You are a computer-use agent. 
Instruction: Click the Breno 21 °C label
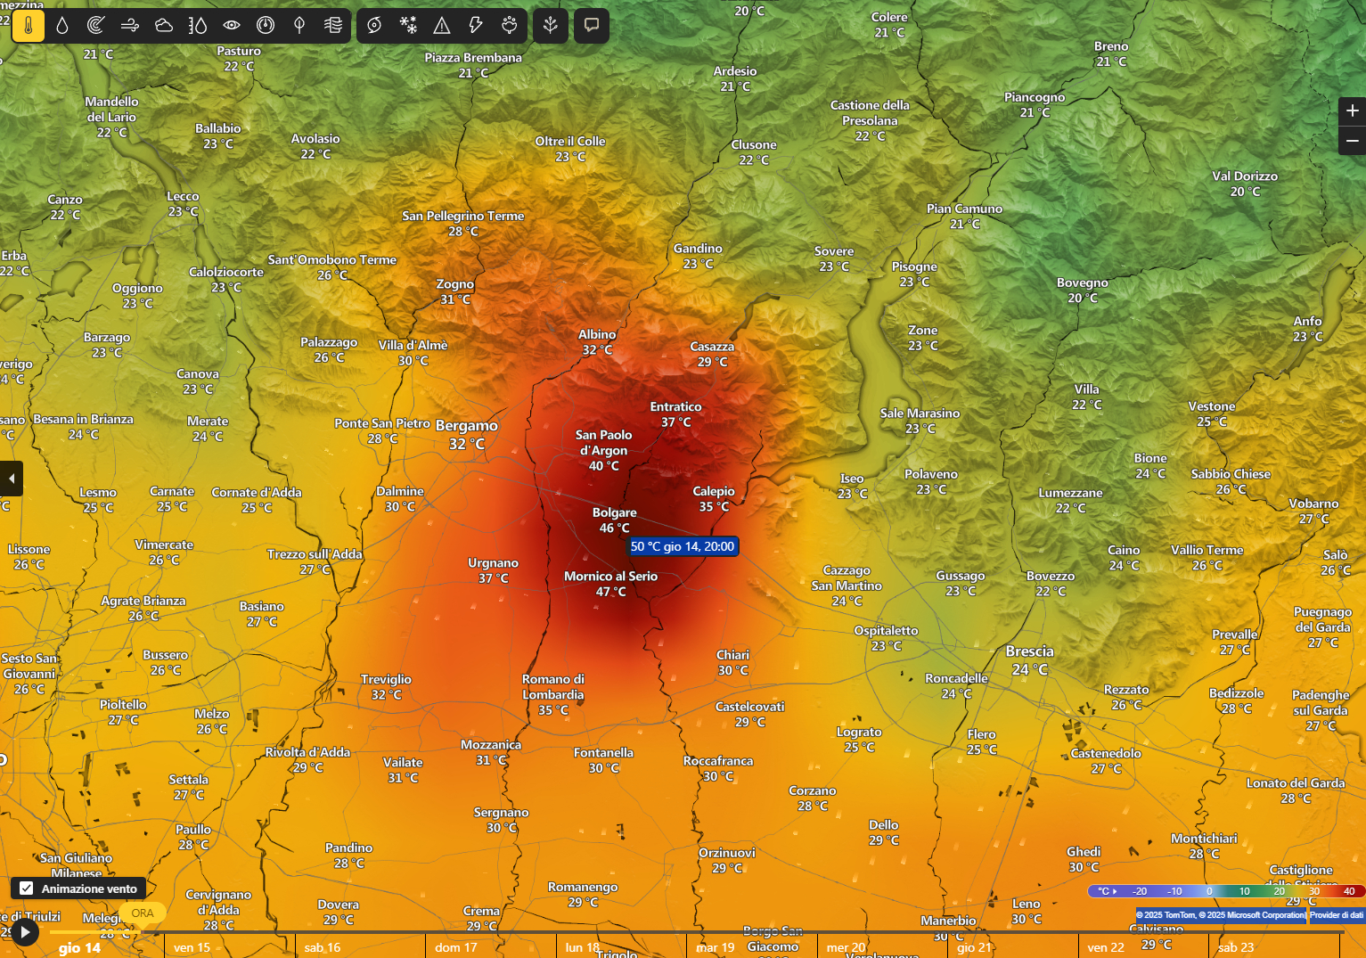[1111, 53]
